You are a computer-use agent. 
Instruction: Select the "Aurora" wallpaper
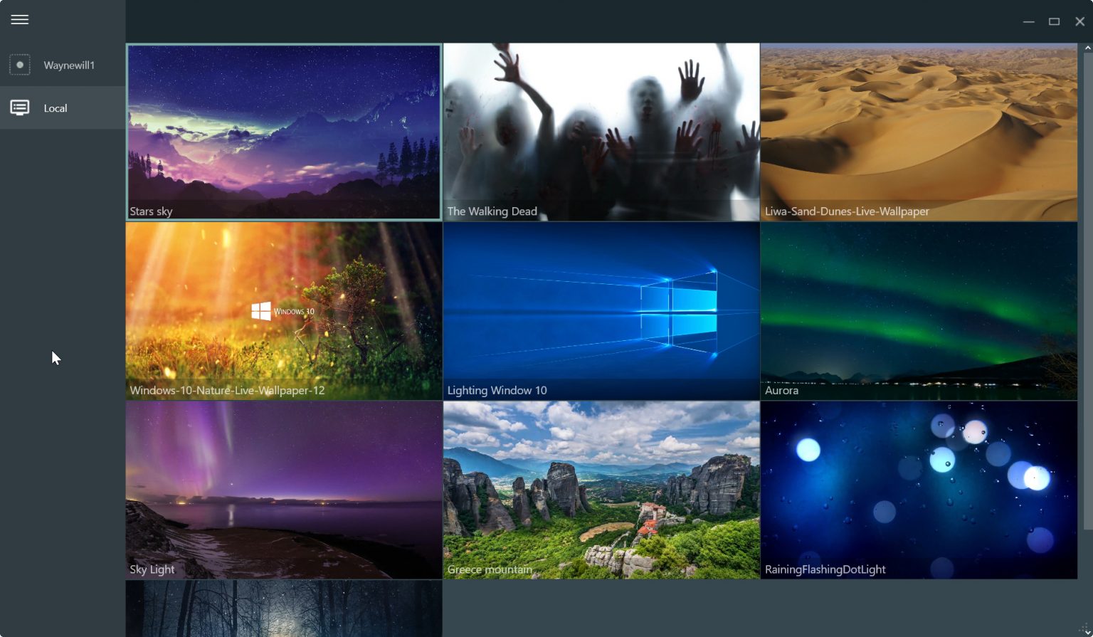[x=919, y=311]
